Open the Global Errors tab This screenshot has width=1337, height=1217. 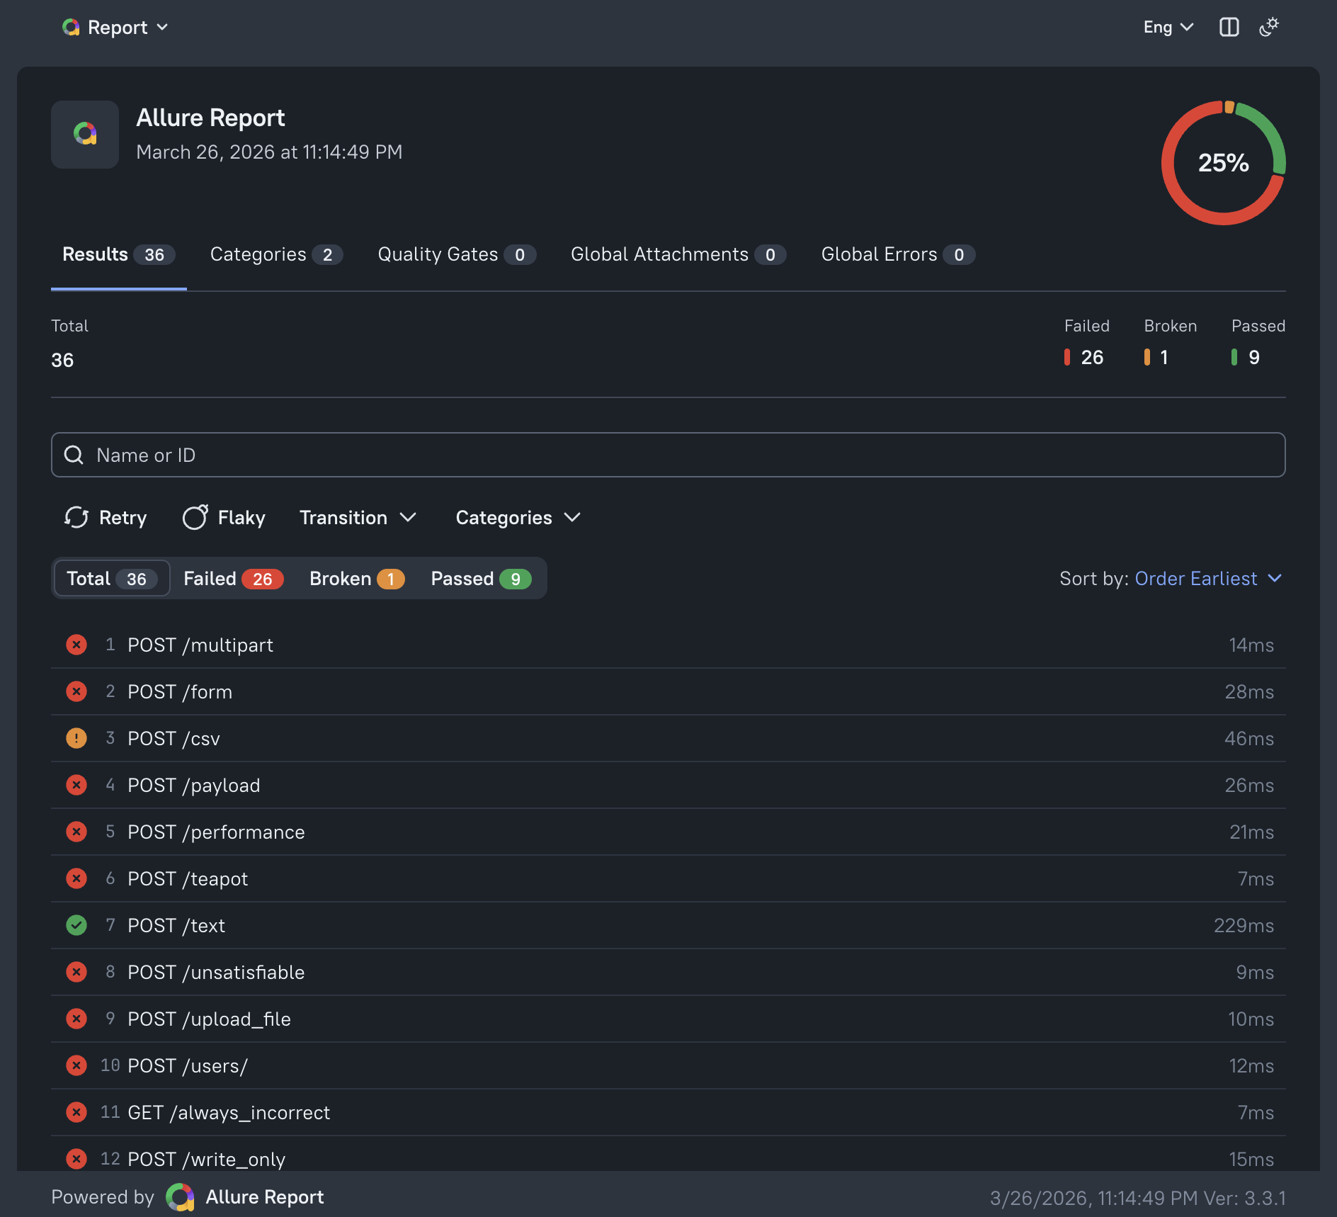pyautogui.click(x=898, y=254)
